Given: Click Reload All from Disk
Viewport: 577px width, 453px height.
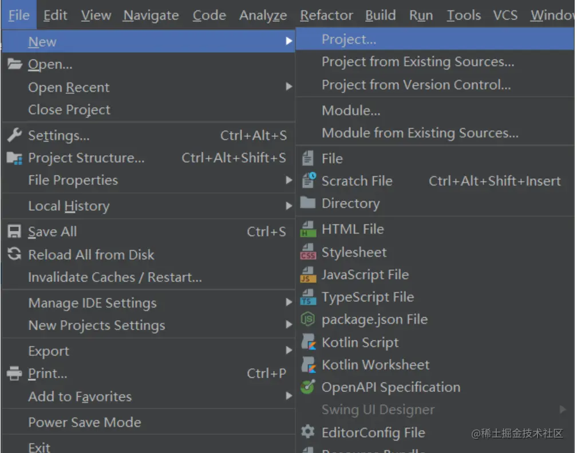Looking at the screenshot, I should pos(91,255).
